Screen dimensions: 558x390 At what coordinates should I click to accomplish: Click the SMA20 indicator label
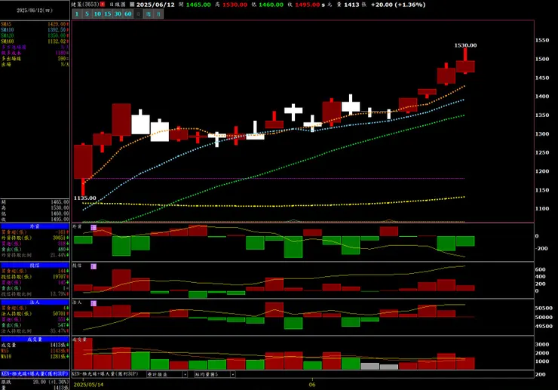click(7, 35)
